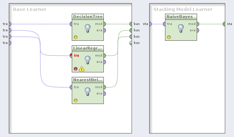Screen dimensions: 234x137
Task: Click the DecisionTree 'exa' output port
Action: tap(105, 30)
